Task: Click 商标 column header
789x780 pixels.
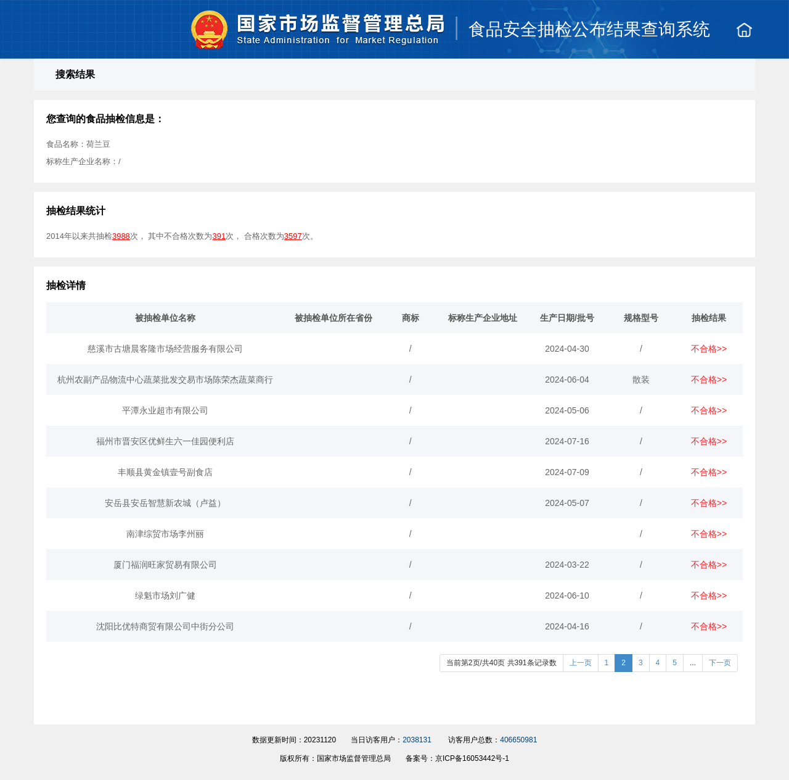Action: [411, 318]
